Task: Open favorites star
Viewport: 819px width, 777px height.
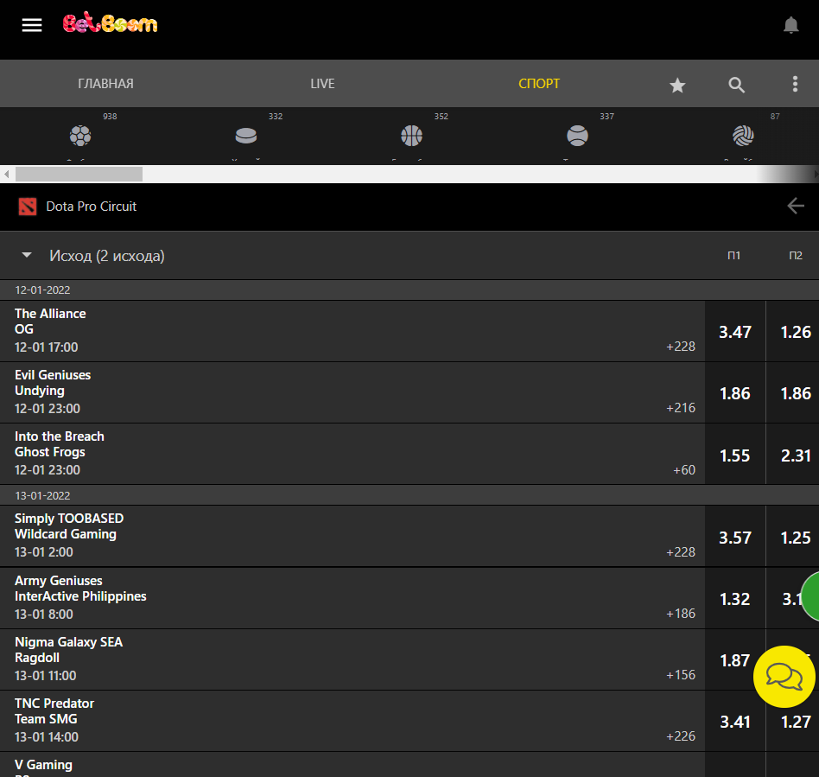Action: [x=677, y=85]
